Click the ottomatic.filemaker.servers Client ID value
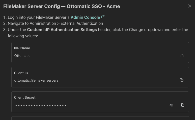This screenshot has width=195, height=120. point(36,80)
